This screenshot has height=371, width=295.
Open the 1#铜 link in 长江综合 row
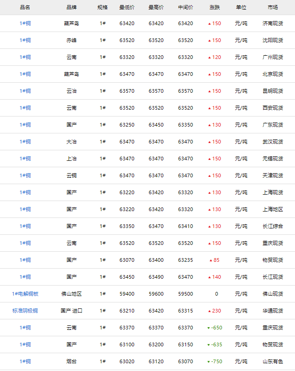point(25,226)
